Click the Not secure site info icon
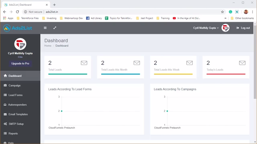The width and height of the screenshot is (257, 144). [x=25, y=12]
